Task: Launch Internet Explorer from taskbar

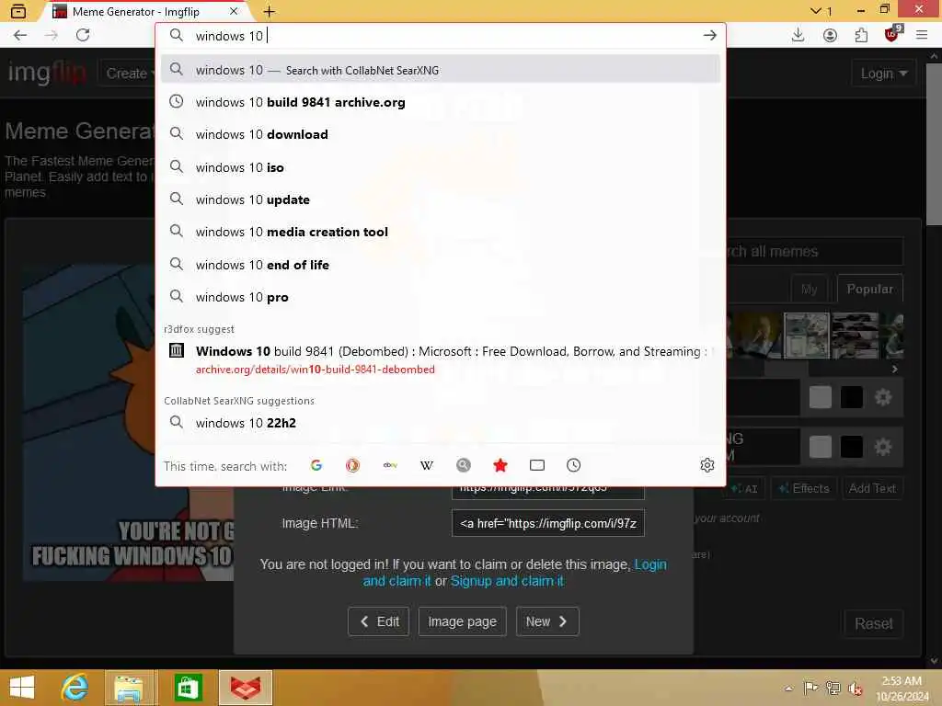Action: pyautogui.click(x=75, y=688)
